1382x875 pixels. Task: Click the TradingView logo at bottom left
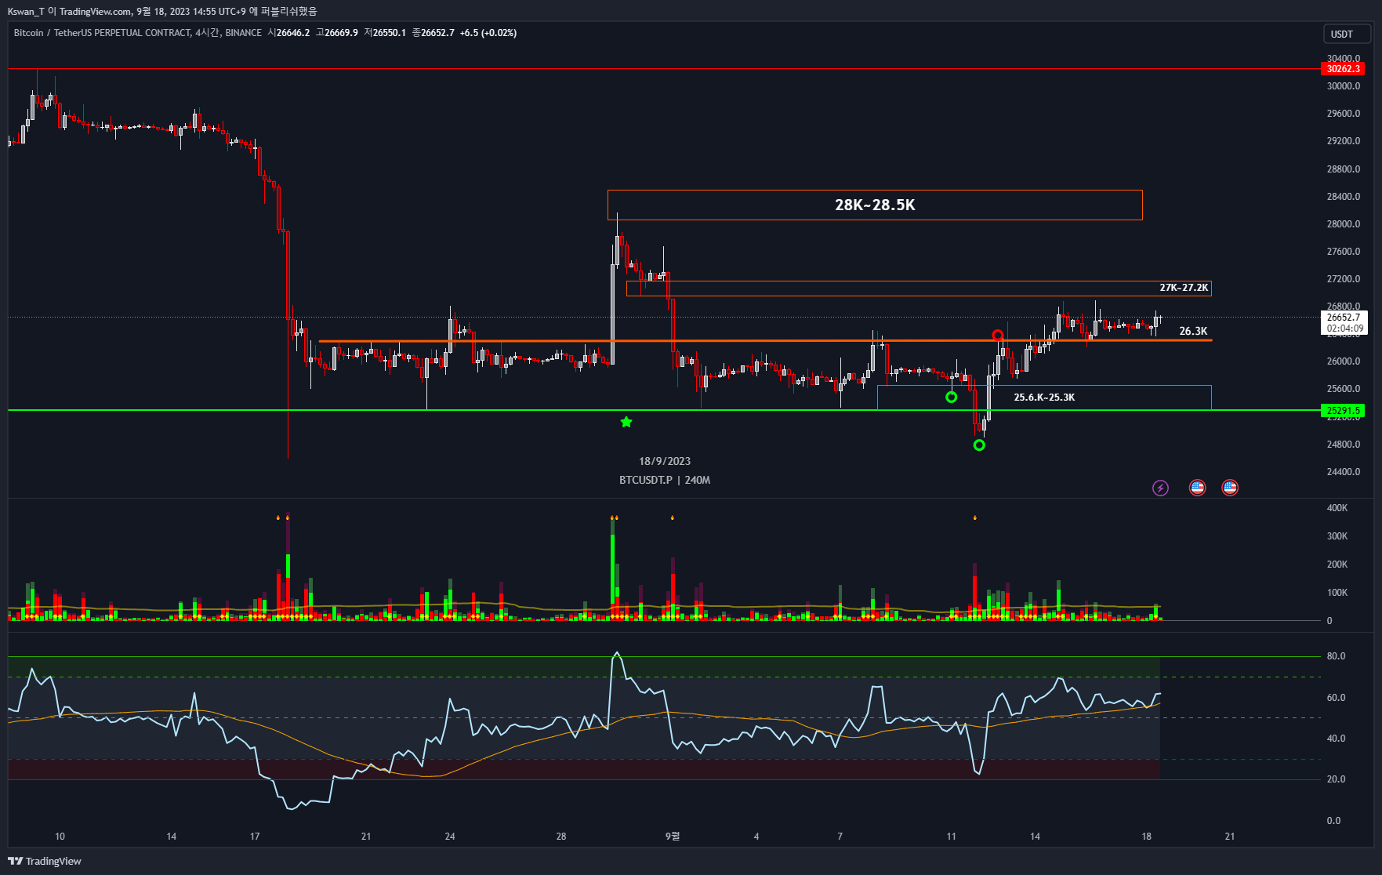pyautogui.click(x=45, y=861)
